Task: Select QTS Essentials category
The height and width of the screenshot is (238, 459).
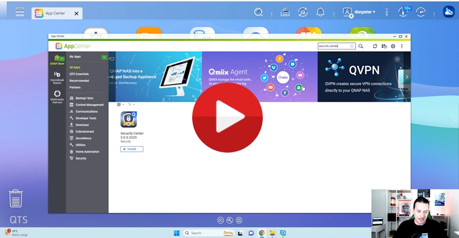Action: [x=79, y=74]
